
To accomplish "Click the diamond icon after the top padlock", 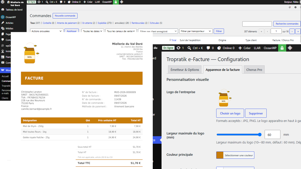I will click(122, 2).
